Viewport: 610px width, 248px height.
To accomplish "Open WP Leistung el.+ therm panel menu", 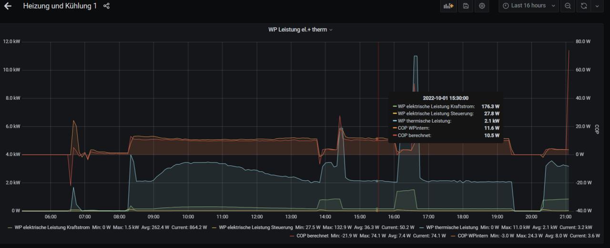I will click(300, 30).
